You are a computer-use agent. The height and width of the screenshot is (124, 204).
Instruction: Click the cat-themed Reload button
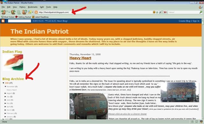coord(13,12)
